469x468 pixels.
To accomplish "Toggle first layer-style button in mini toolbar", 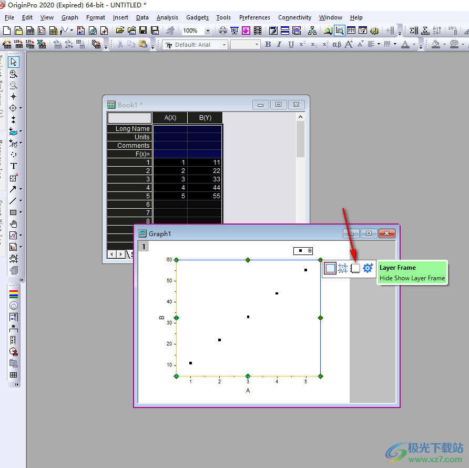I will point(330,268).
